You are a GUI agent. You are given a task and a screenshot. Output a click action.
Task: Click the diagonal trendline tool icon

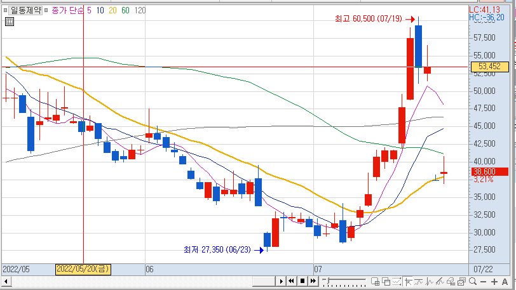440,282
